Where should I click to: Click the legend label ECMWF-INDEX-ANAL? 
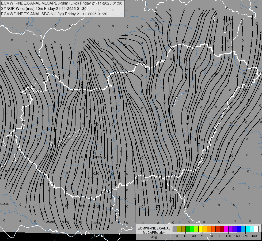pyautogui.click(x=154, y=228)
